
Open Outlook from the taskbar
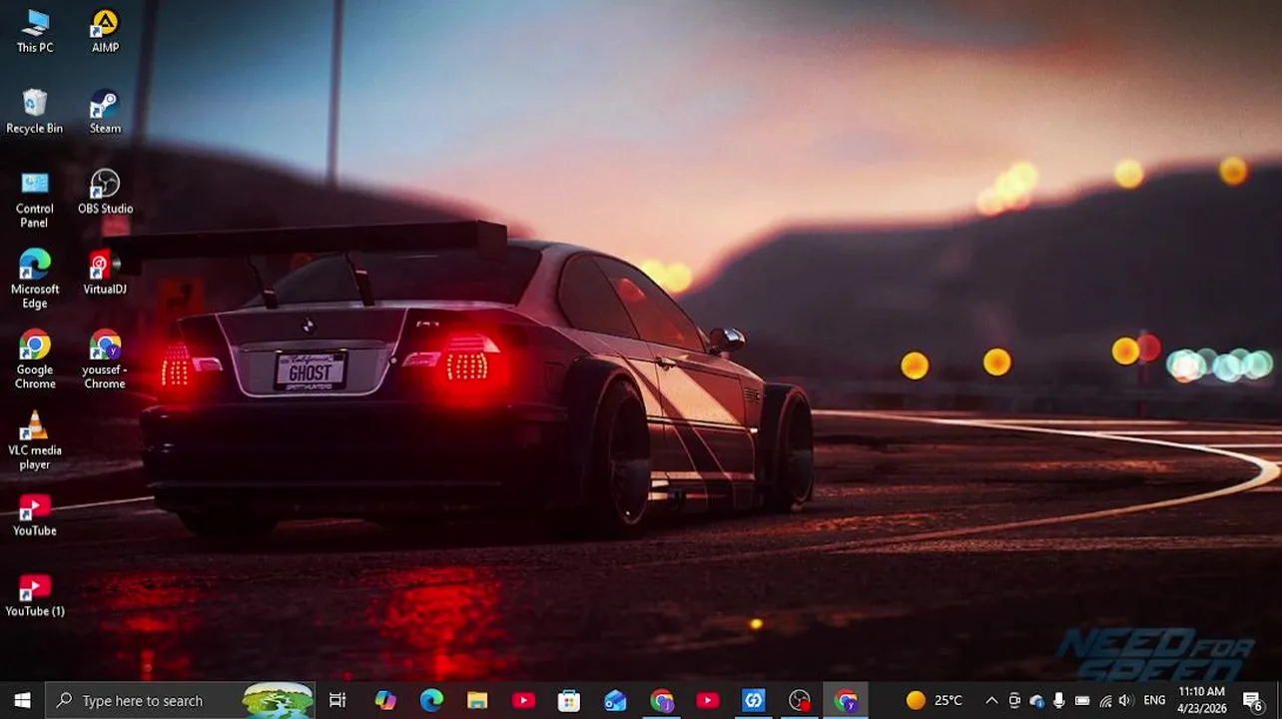tap(615, 700)
